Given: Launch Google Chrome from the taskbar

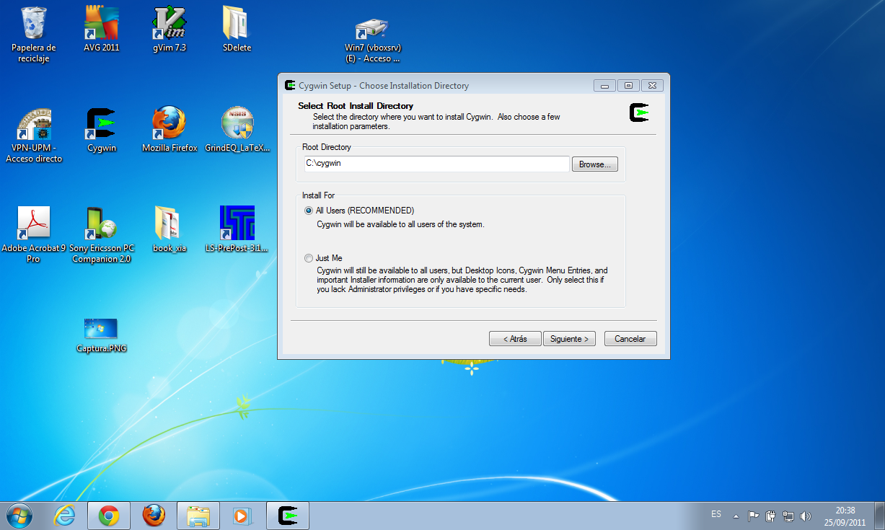Looking at the screenshot, I should pyautogui.click(x=109, y=515).
